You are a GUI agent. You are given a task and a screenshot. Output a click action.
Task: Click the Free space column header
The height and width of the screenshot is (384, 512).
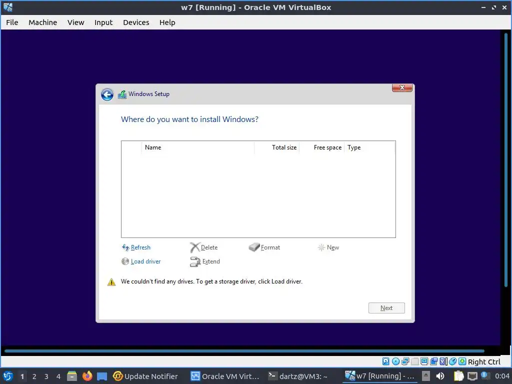click(321, 147)
